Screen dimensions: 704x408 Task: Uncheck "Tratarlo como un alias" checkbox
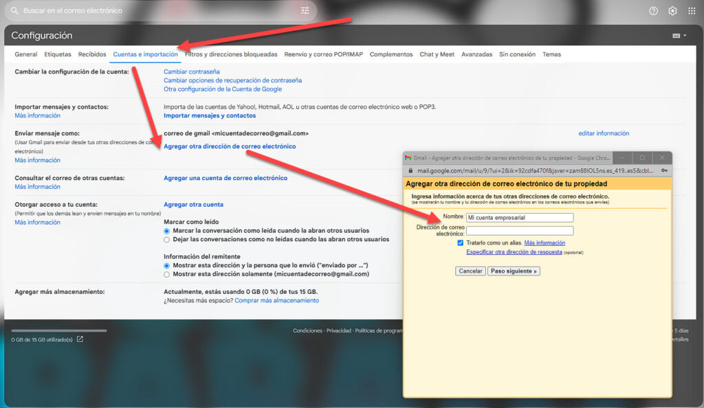coord(461,242)
